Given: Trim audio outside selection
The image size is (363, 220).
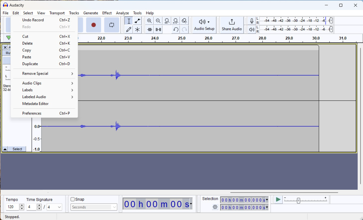Looking at the screenshot, I should [149, 29].
